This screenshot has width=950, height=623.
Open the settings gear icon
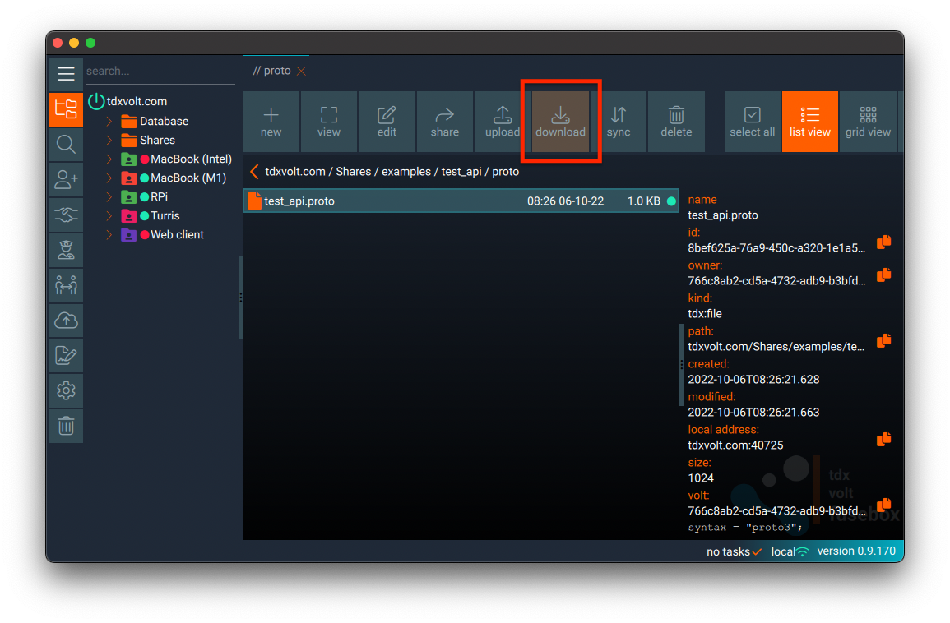[x=66, y=390]
